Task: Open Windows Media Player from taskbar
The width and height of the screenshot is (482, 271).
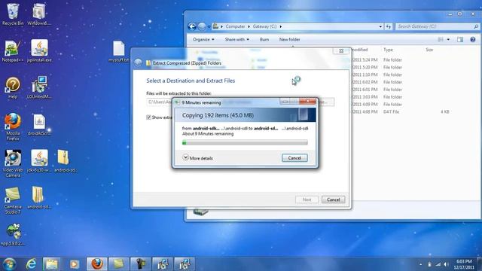Action: 74,264
